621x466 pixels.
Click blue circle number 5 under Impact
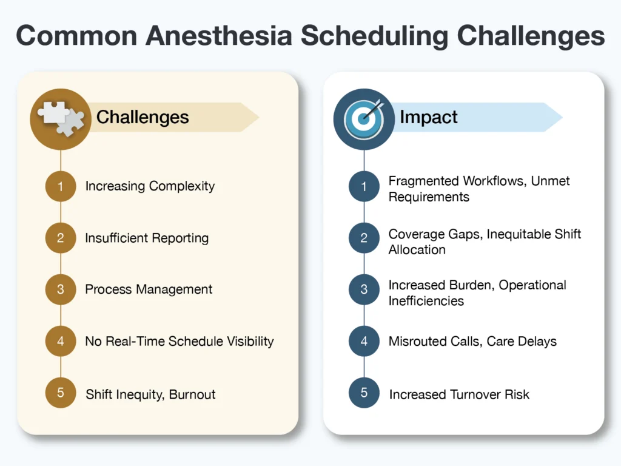pos(364,393)
